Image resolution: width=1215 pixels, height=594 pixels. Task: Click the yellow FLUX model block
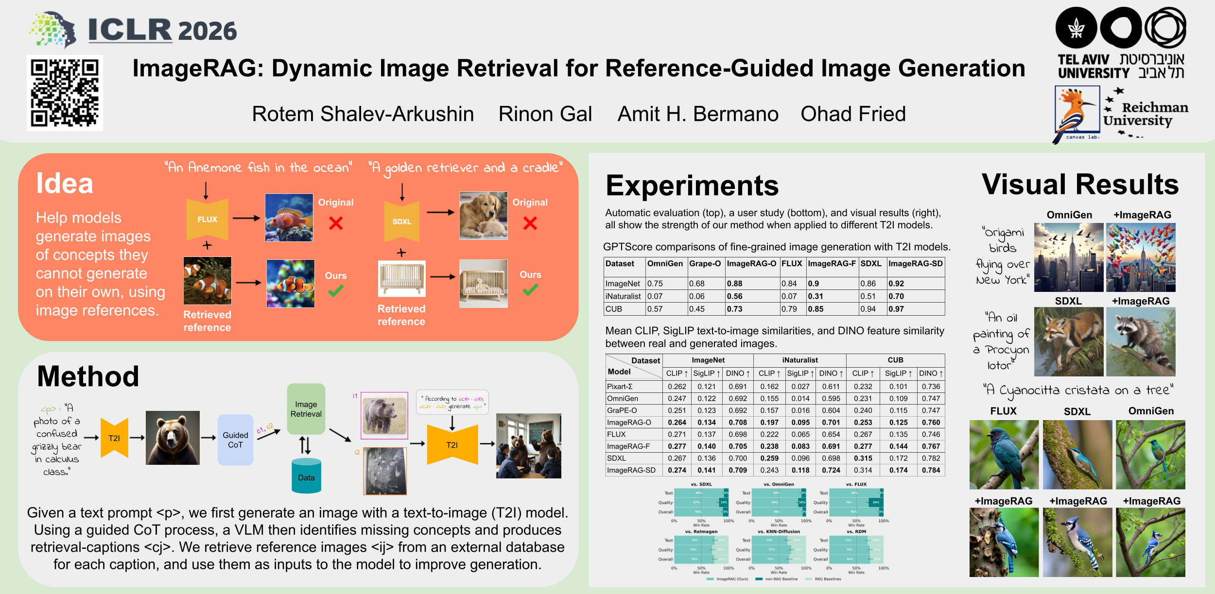[x=207, y=219]
